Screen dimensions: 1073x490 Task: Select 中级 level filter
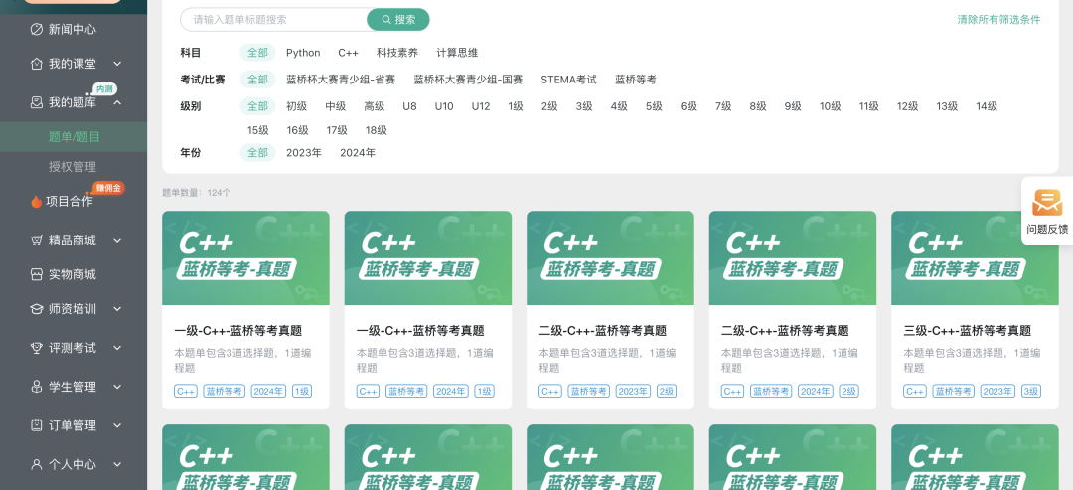point(336,106)
